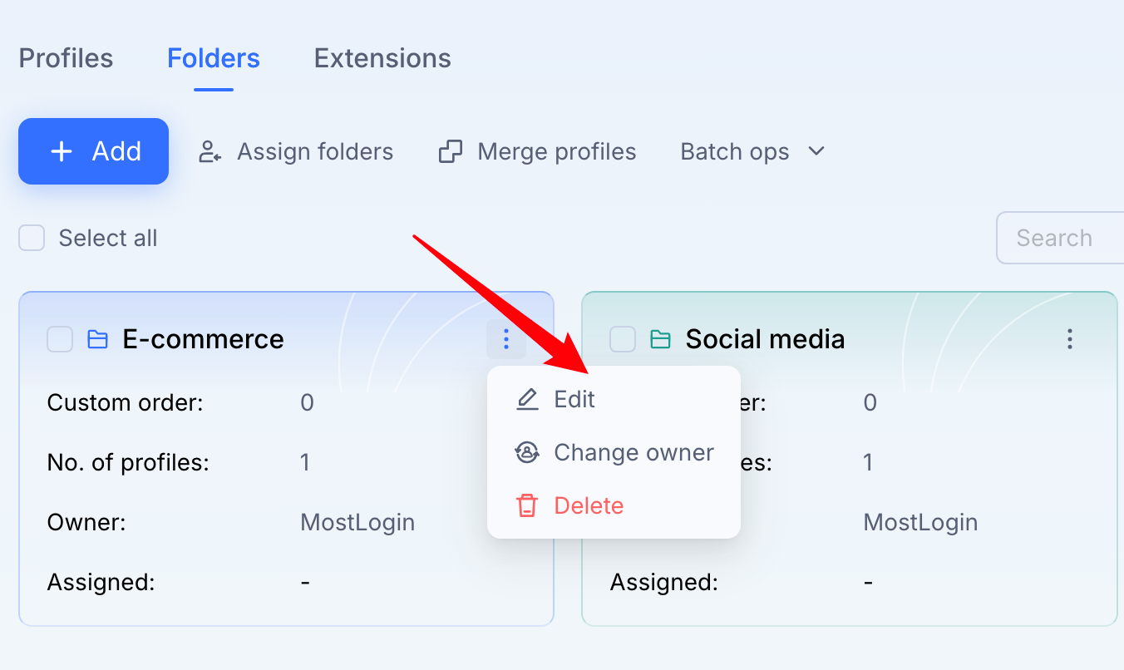1124x670 pixels.
Task: Click the Assign folders person icon
Action: 210,152
